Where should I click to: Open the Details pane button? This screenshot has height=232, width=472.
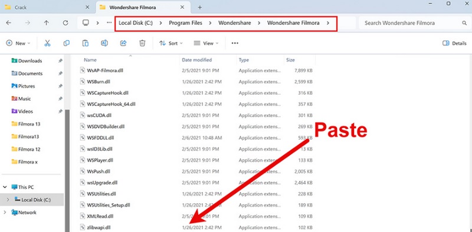click(x=454, y=43)
